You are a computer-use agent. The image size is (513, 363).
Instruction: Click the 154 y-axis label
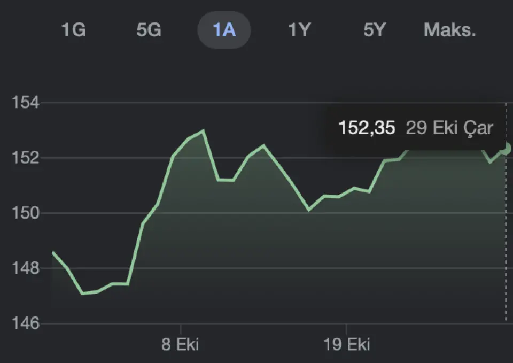(25, 102)
